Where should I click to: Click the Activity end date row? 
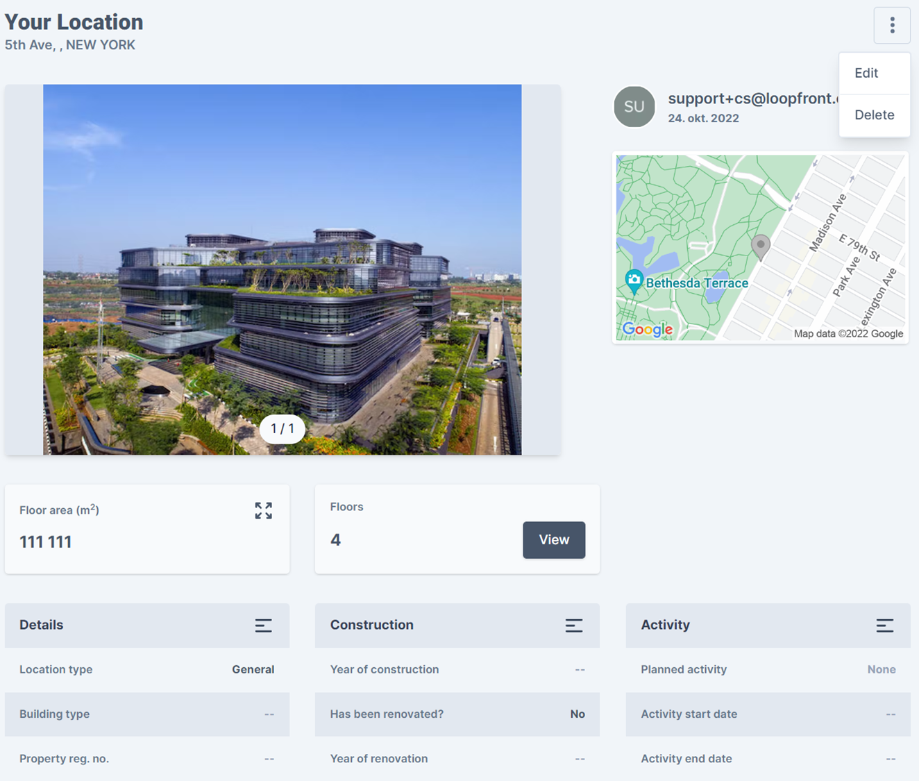768,759
